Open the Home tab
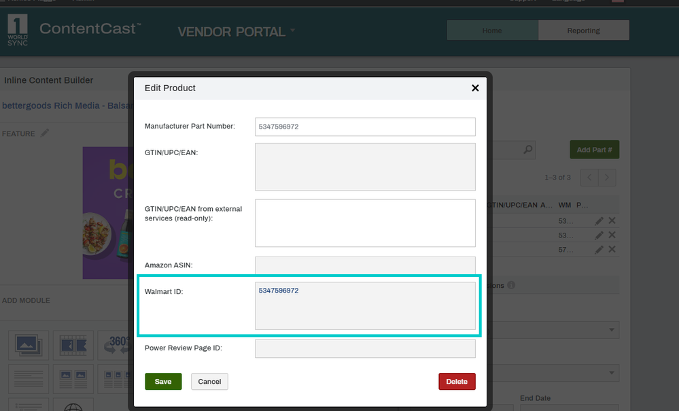This screenshot has width=679, height=411. (492, 31)
